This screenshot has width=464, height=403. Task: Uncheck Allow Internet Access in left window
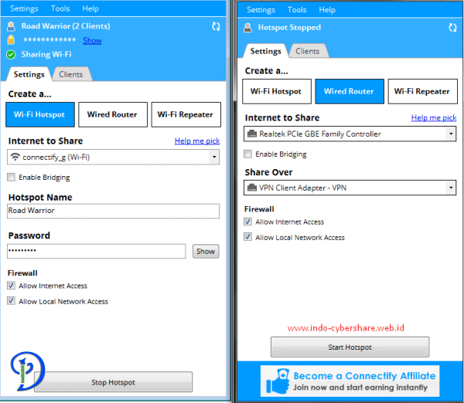coord(12,286)
